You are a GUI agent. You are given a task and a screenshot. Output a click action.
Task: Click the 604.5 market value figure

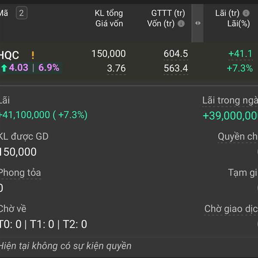175,54
